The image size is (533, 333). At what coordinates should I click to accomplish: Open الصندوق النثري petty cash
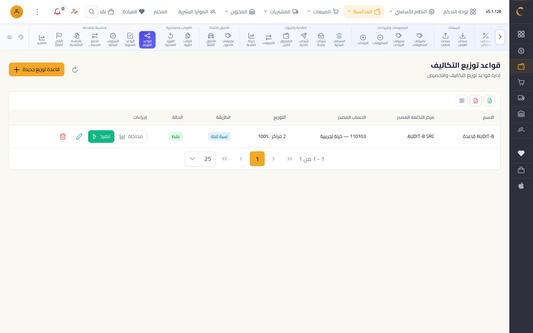point(286,39)
